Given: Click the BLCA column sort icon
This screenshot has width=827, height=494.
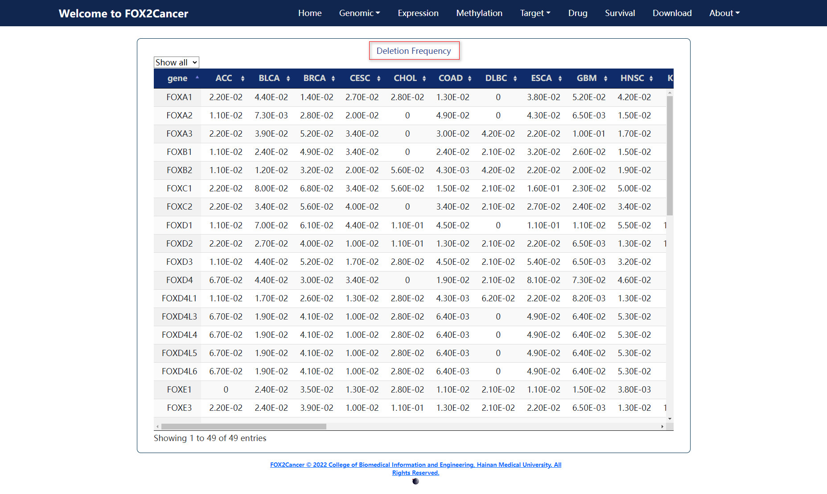Looking at the screenshot, I should pos(288,78).
